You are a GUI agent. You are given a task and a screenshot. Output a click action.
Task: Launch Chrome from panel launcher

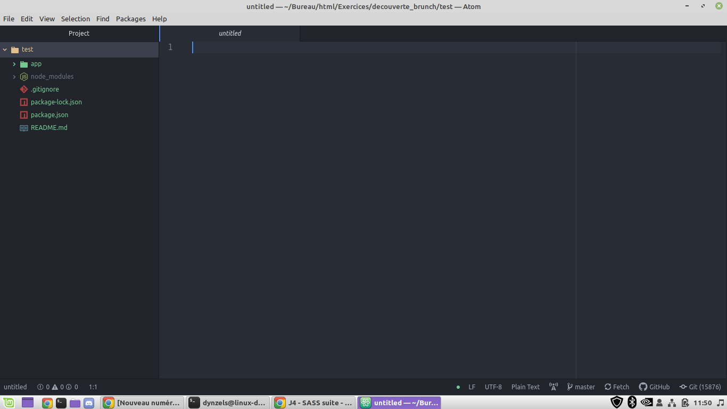(47, 403)
